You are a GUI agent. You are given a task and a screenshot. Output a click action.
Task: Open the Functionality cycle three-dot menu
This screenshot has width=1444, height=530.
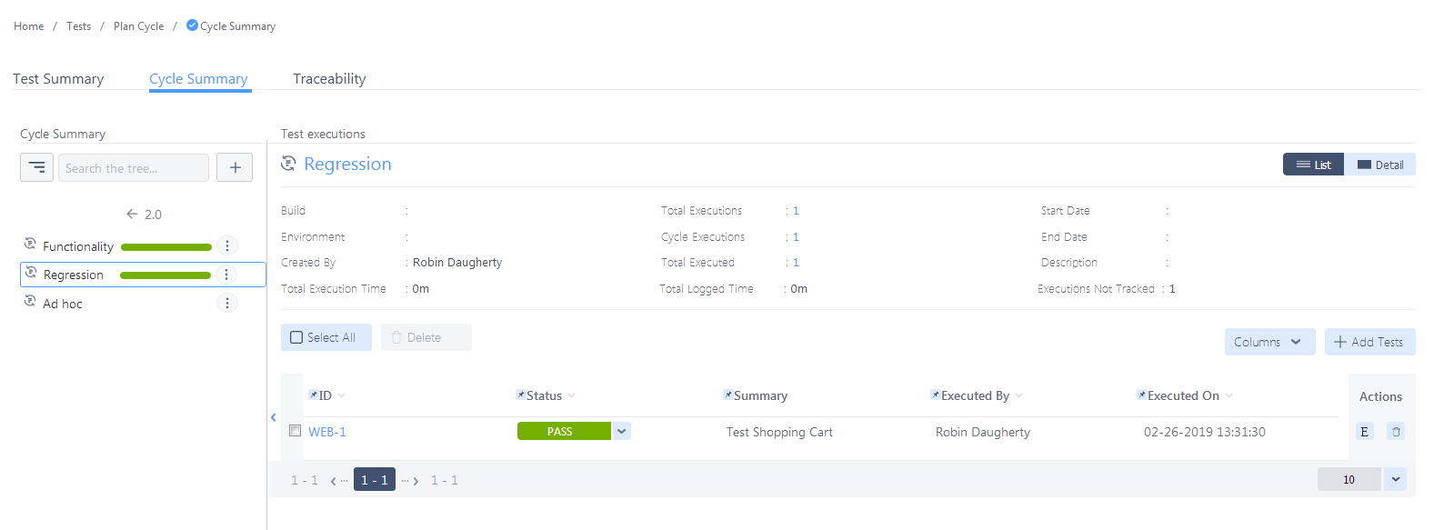click(227, 246)
